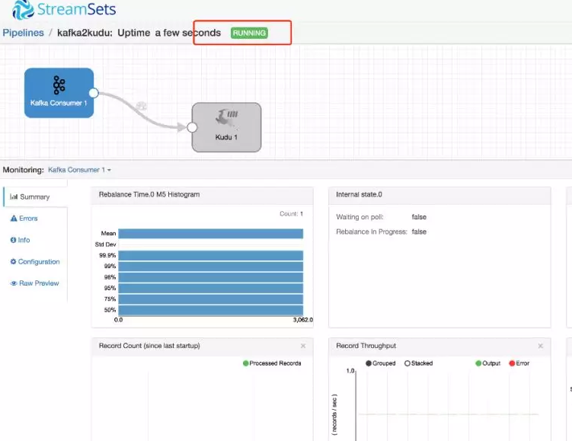Toggle the Output series legend
Viewport: 572px width, 441px height.
point(487,363)
